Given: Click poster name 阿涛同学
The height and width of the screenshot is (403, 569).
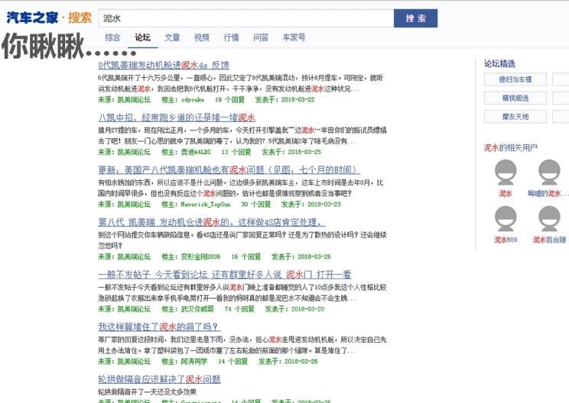Looking at the screenshot, I should (x=194, y=361).
